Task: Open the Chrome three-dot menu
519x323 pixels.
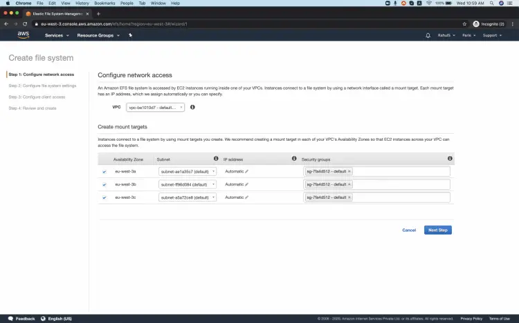Action: coord(512,23)
